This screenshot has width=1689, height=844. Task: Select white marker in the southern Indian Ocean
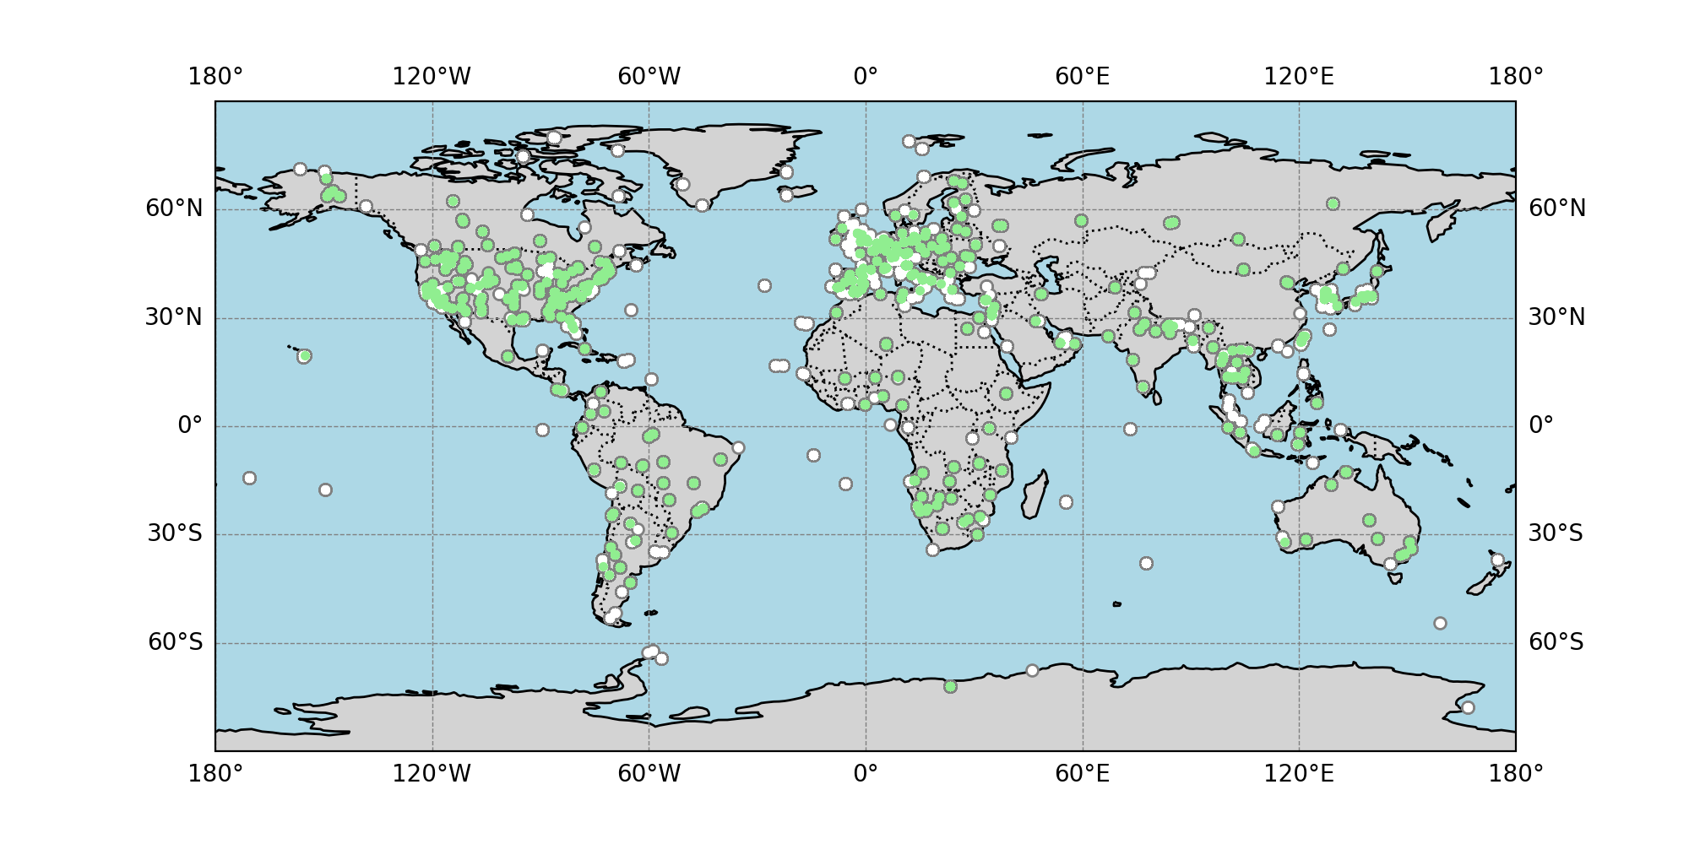(x=1146, y=563)
